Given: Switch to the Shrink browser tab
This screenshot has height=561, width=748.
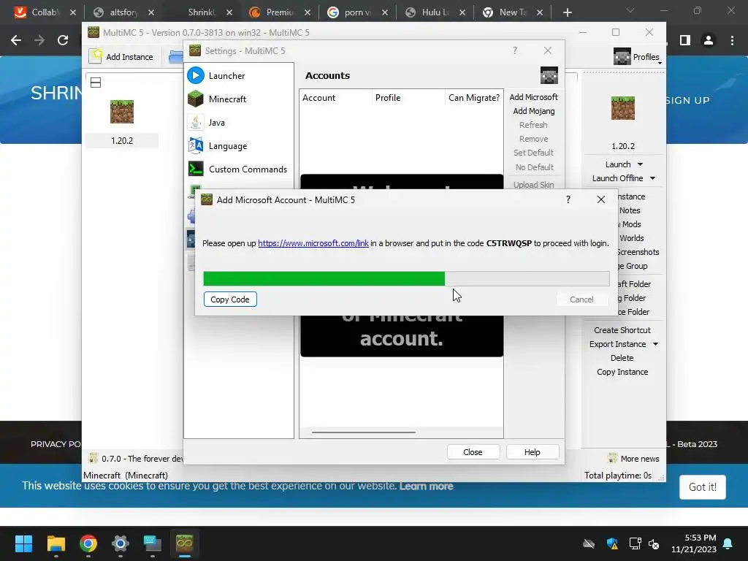Looking at the screenshot, I should click(x=201, y=12).
